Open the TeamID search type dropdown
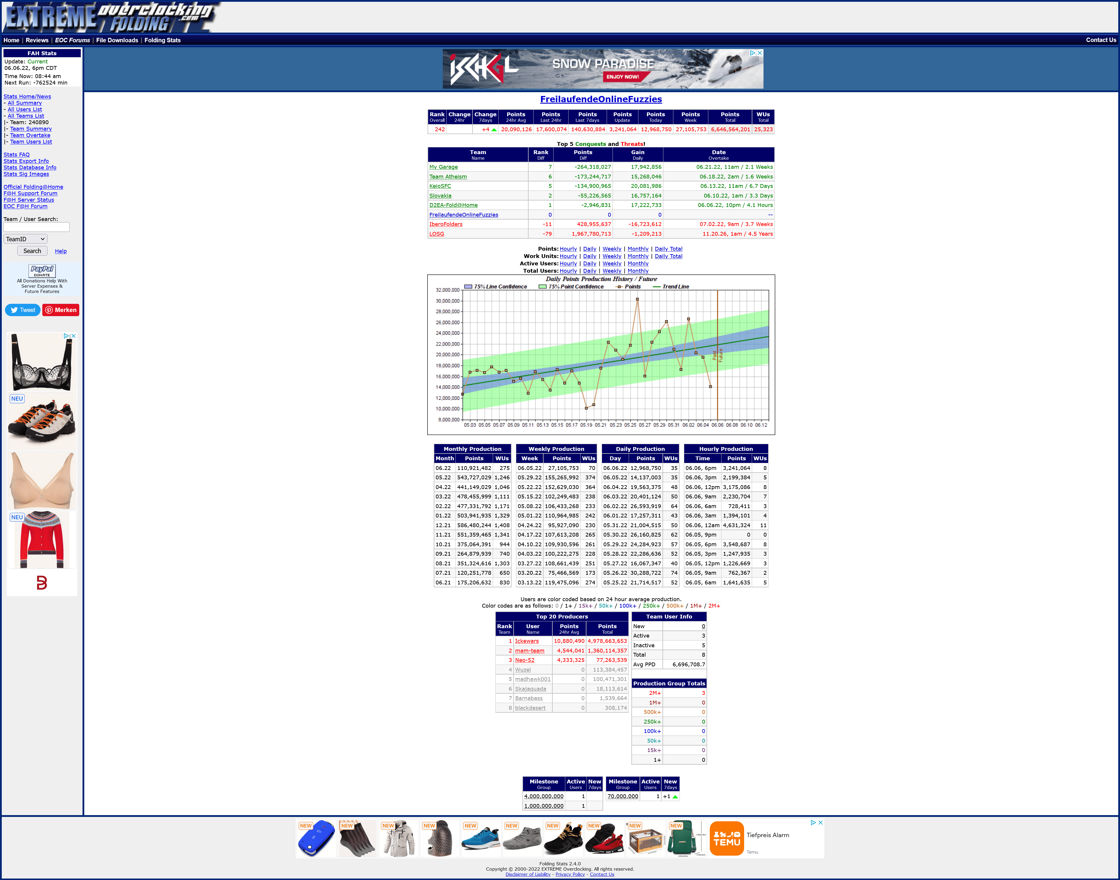The image size is (1120, 880). click(25, 239)
